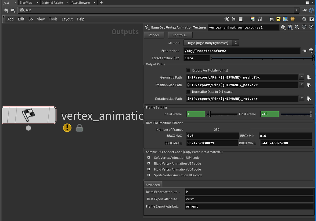The width and height of the screenshot is (316, 221).
Task: Open the Method dropdown
Action: [211, 43]
